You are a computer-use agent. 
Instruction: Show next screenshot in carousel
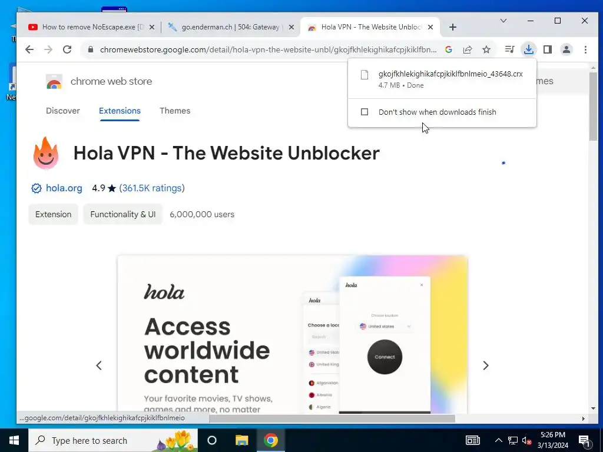[486, 365]
